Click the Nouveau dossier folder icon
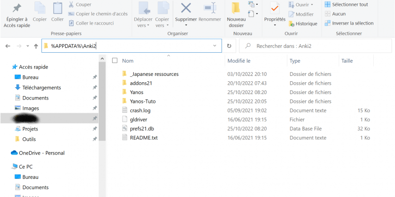The width and height of the screenshot is (395, 197). [236, 8]
